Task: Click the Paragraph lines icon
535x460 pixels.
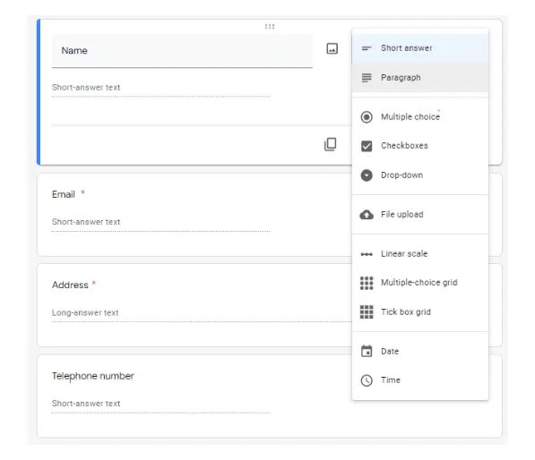Action: (367, 78)
